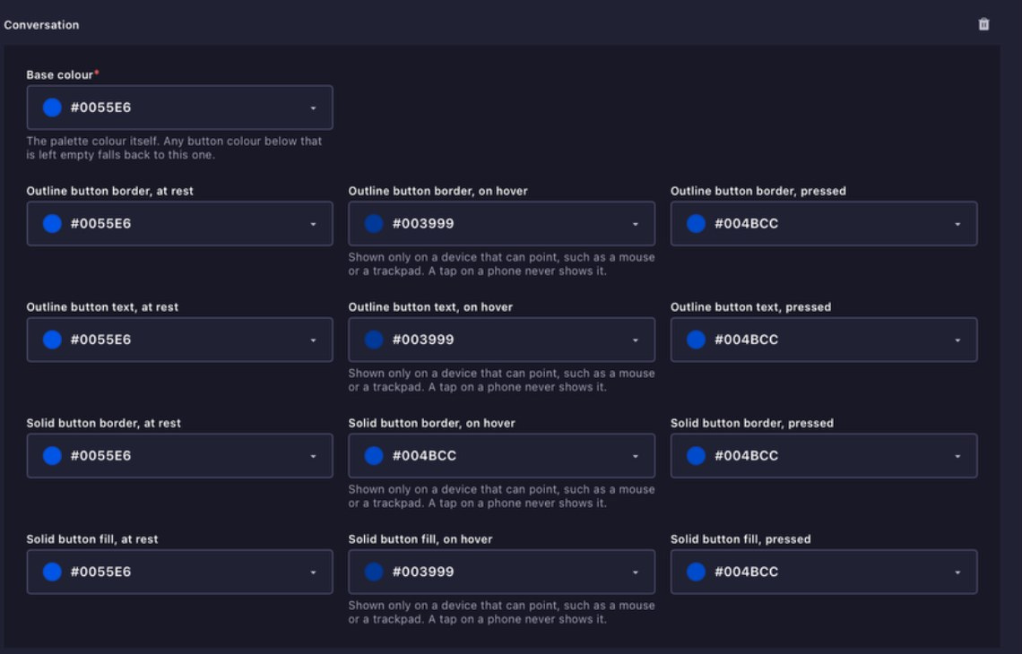Screen dimensions: 1022x654
Task: Click swatch for Solid button border, pressed
Action: pos(696,455)
